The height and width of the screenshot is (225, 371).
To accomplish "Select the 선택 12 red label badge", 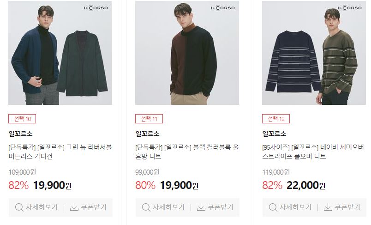I will [x=275, y=119].
